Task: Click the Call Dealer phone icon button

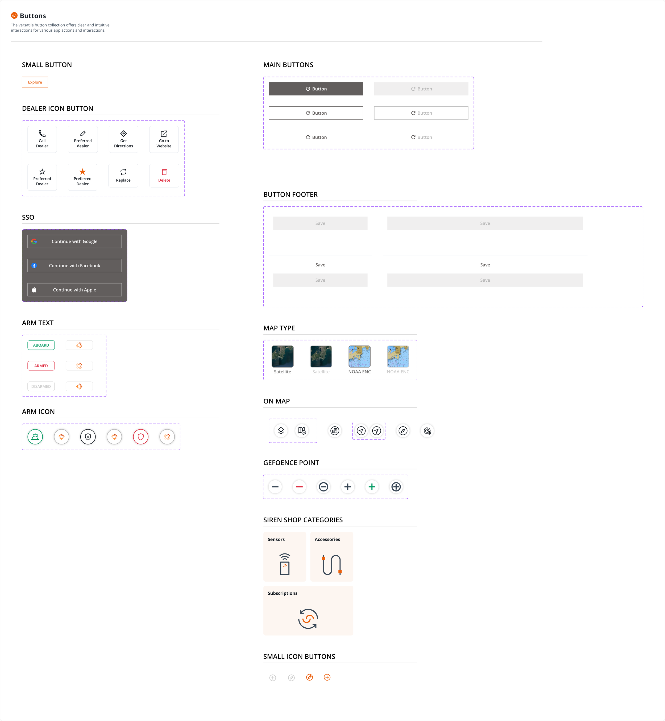Action: [x=42, y=139]
